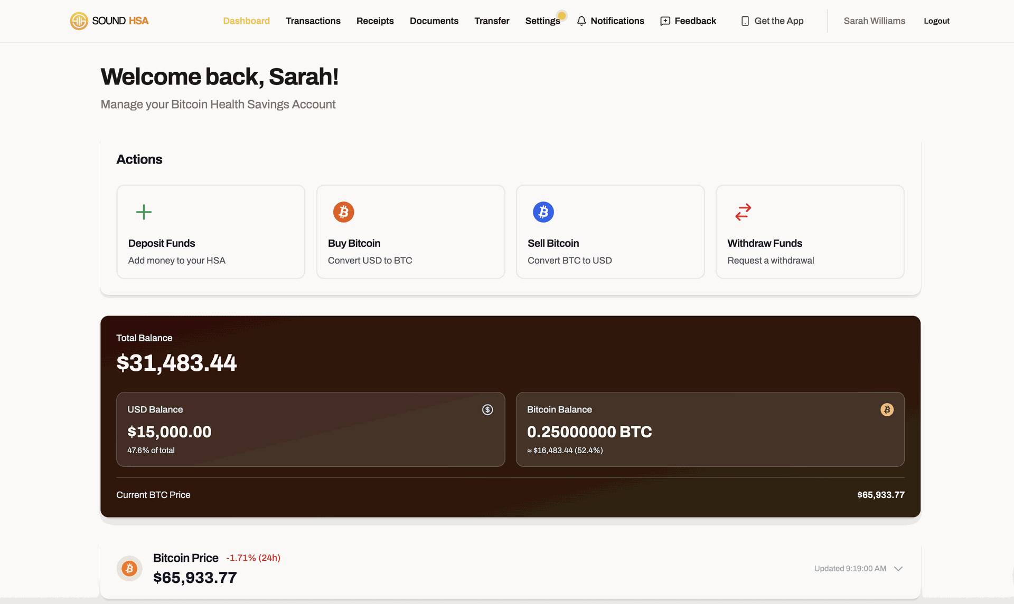Click the dollar icon on USD Balance card
The width and height of the screenshot is (1014, 604).
click(x=487, y=409)
